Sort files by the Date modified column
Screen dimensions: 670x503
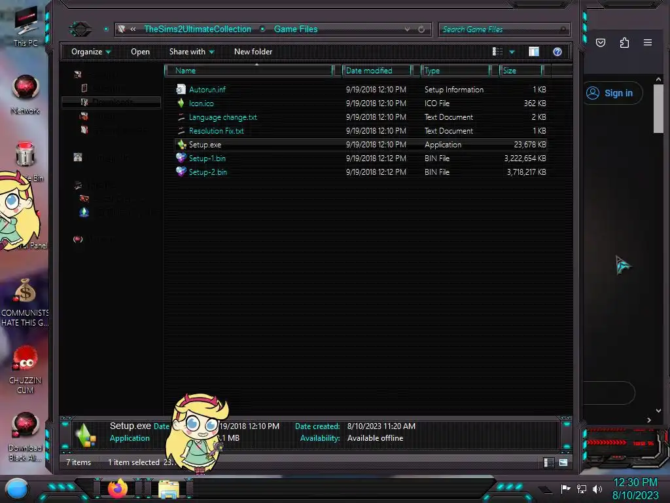pyautogui.click(x=378, y=71)
